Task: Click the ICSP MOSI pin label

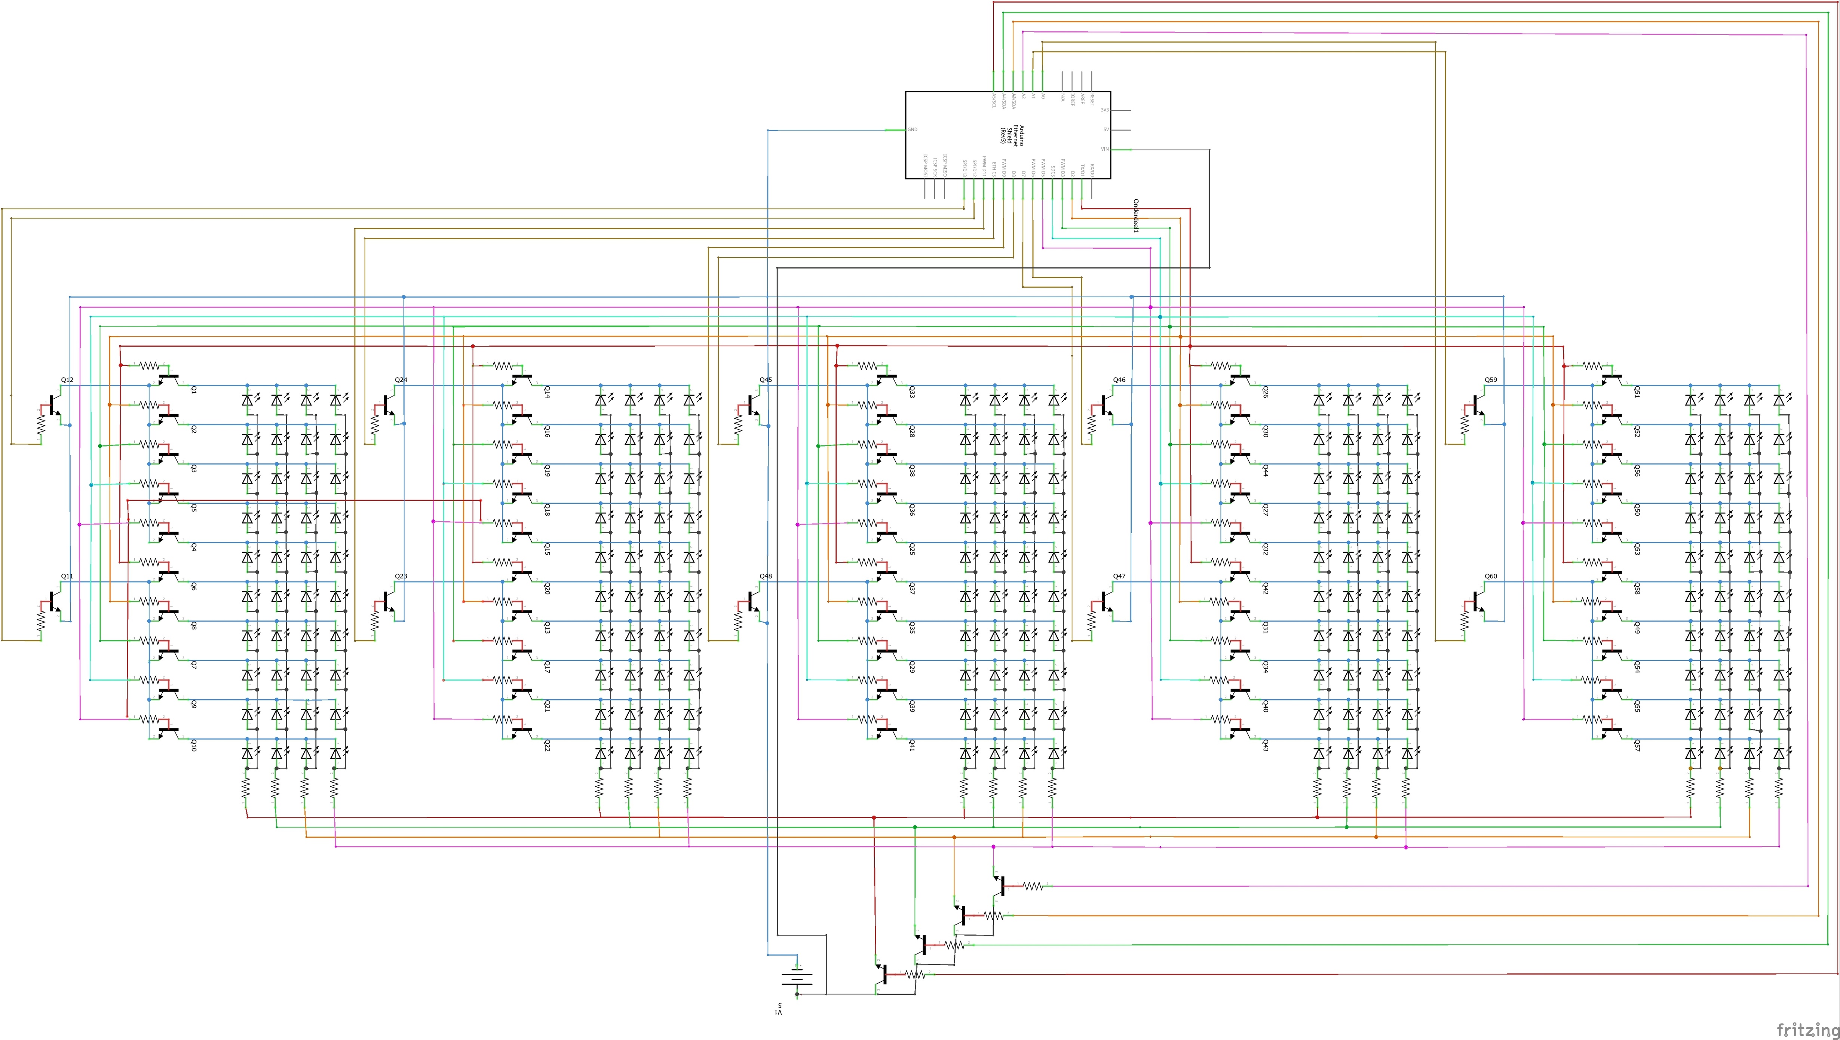Action: point(926,166)
